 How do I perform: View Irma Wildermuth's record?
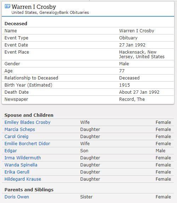click(x=23, y=158)
